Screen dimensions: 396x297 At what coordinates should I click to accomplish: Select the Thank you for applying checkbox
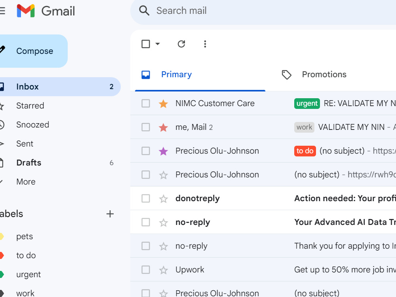click(146, 246)
